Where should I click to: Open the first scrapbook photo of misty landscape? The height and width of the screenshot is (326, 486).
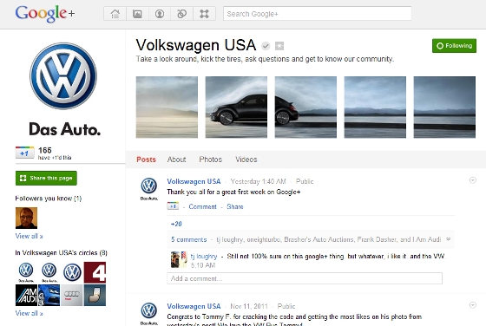click(167, 108)
